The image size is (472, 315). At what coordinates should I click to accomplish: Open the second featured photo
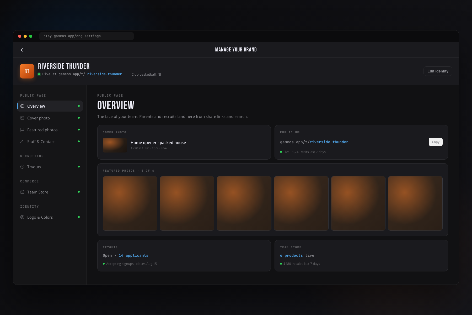pos(187,203)
